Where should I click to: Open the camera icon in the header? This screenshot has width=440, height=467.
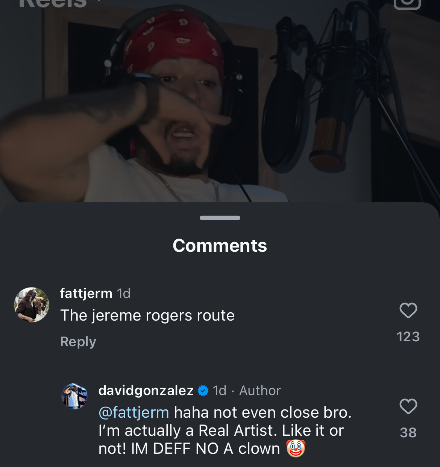407,3
